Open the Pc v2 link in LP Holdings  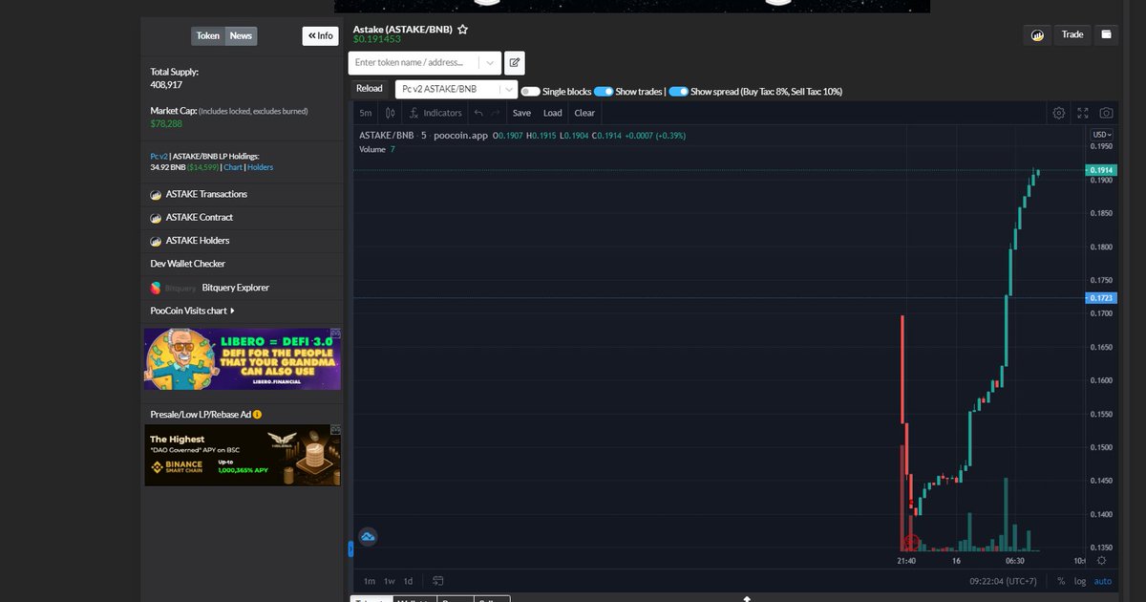pyautogui.click(x=159, y=156)
